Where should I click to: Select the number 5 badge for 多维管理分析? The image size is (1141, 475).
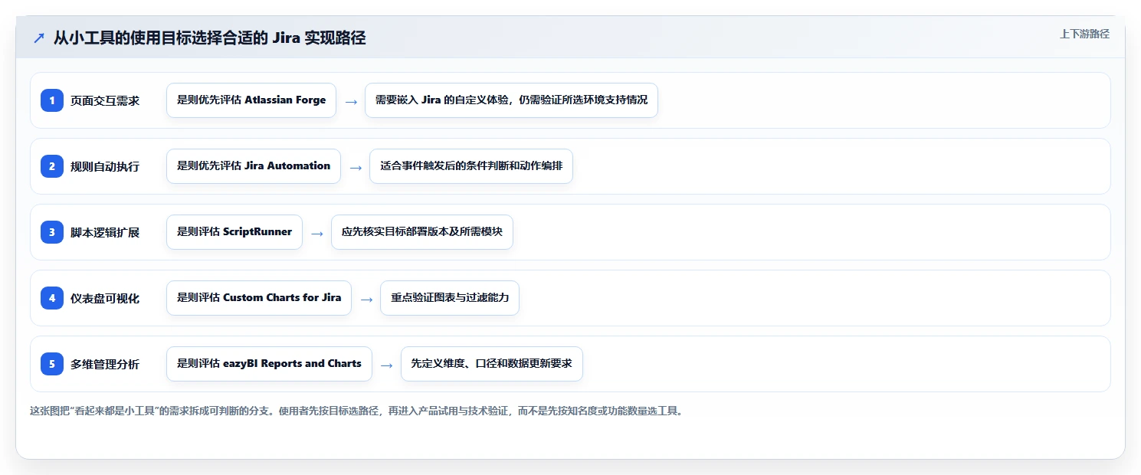coord(52,363)
